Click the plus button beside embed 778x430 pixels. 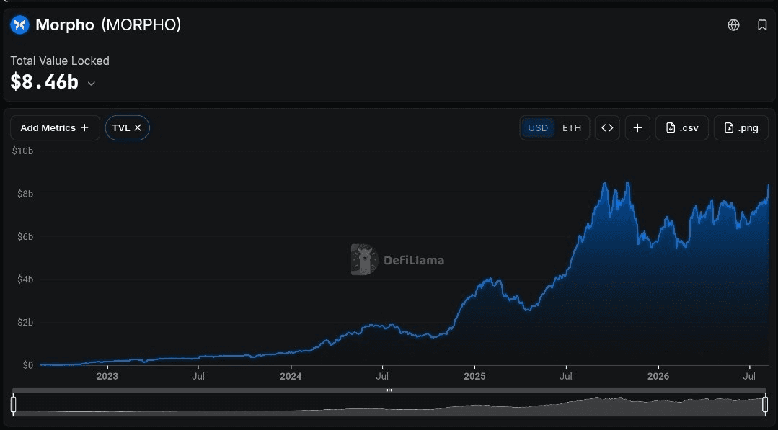637,127
